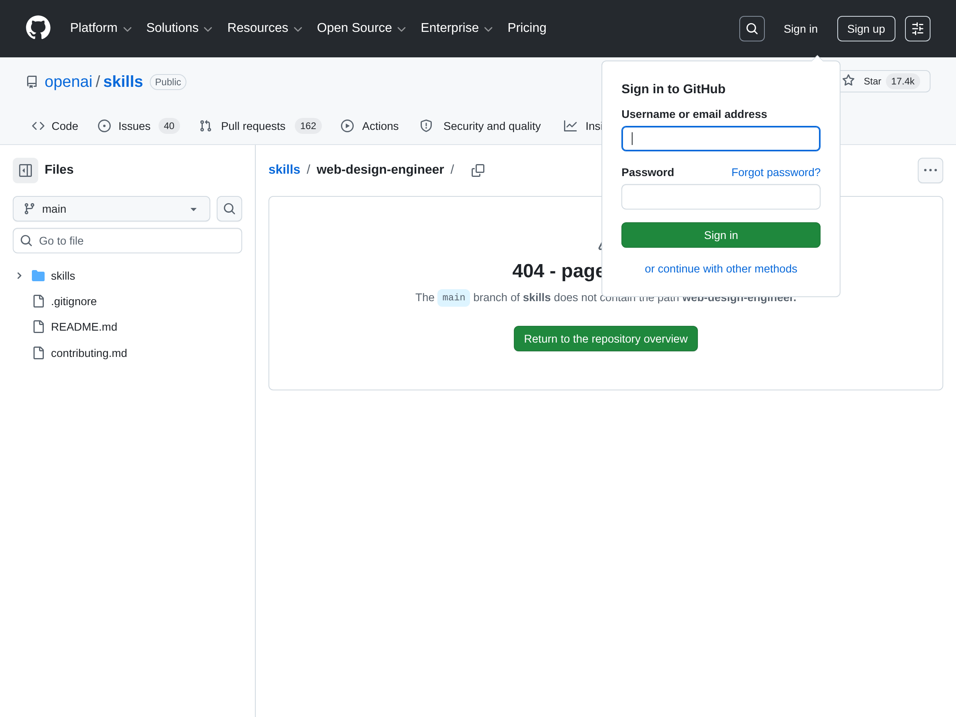Focus the Password input field
The image size is (956, 717).
(x=721, y=197)
